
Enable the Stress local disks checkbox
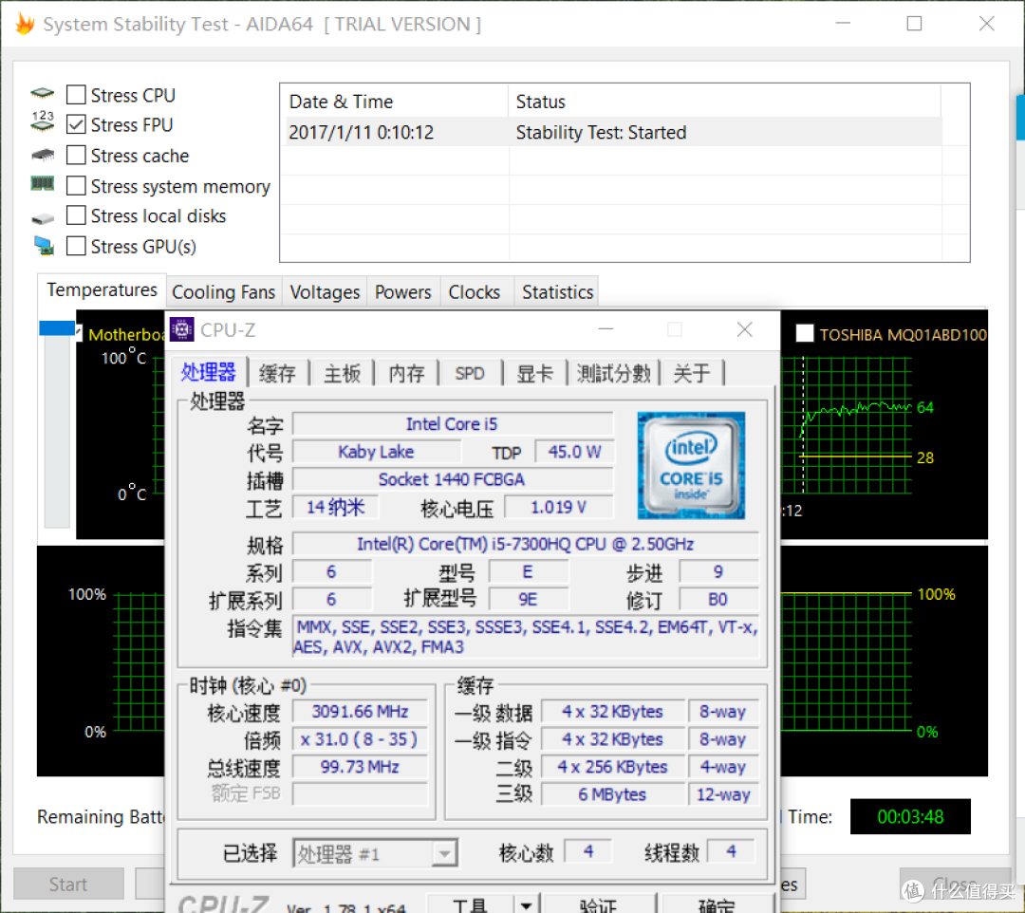(76, 215)
